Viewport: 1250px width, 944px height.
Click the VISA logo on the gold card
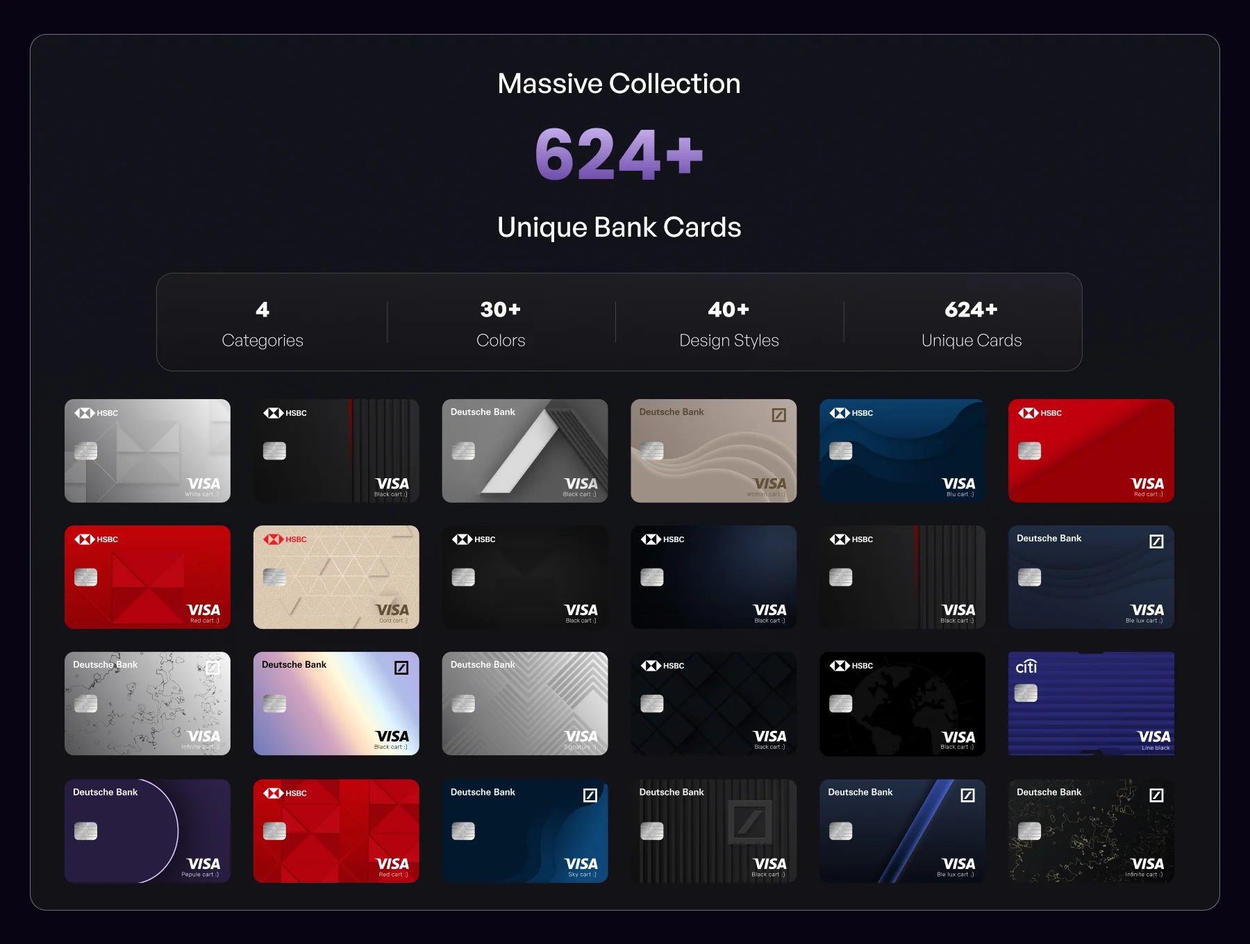click(392, 610)
